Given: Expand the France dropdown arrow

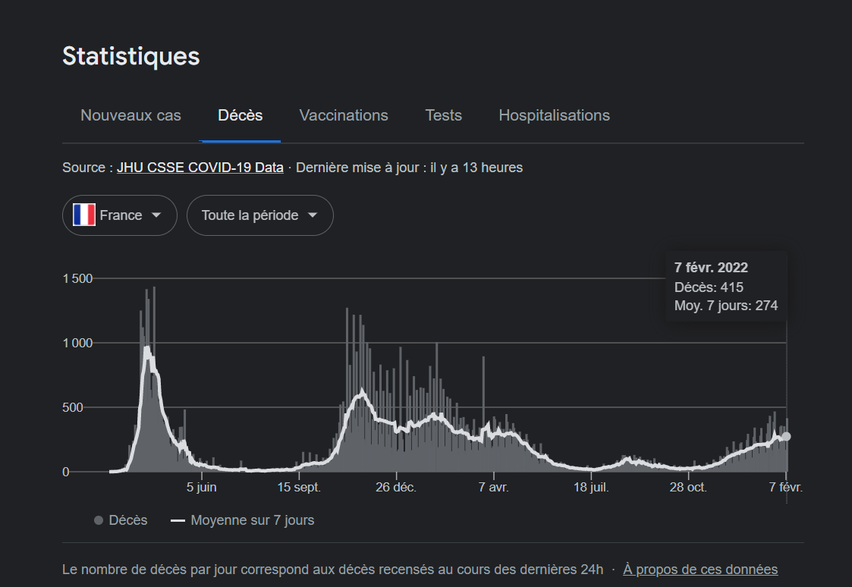Looking at the screenshot, I should 156,215.
